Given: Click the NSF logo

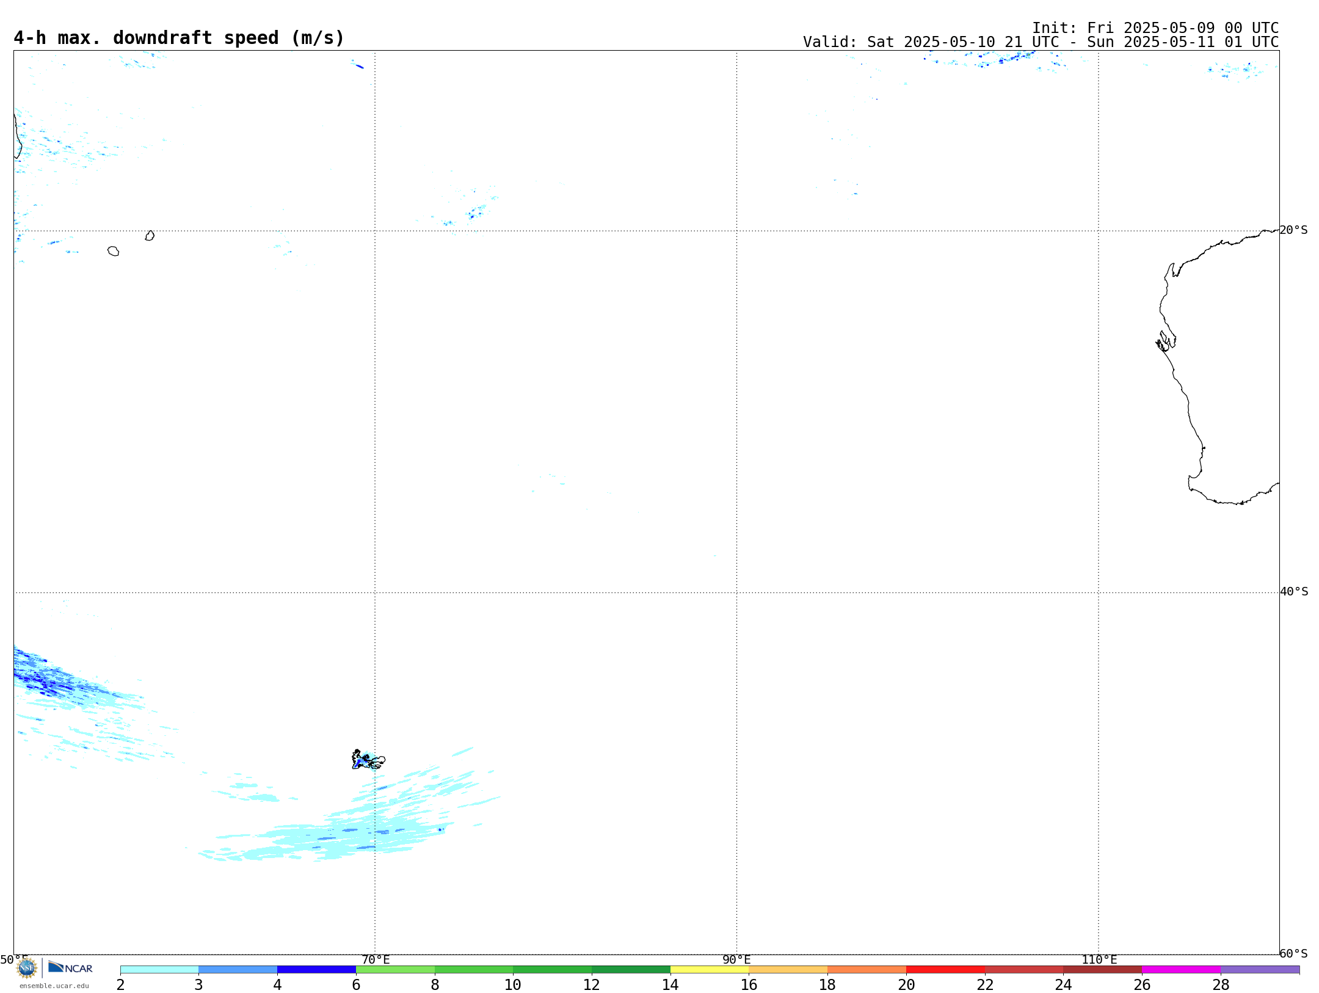Looking at the screenshot, I should pyautogui.click(x=27, y=967).
